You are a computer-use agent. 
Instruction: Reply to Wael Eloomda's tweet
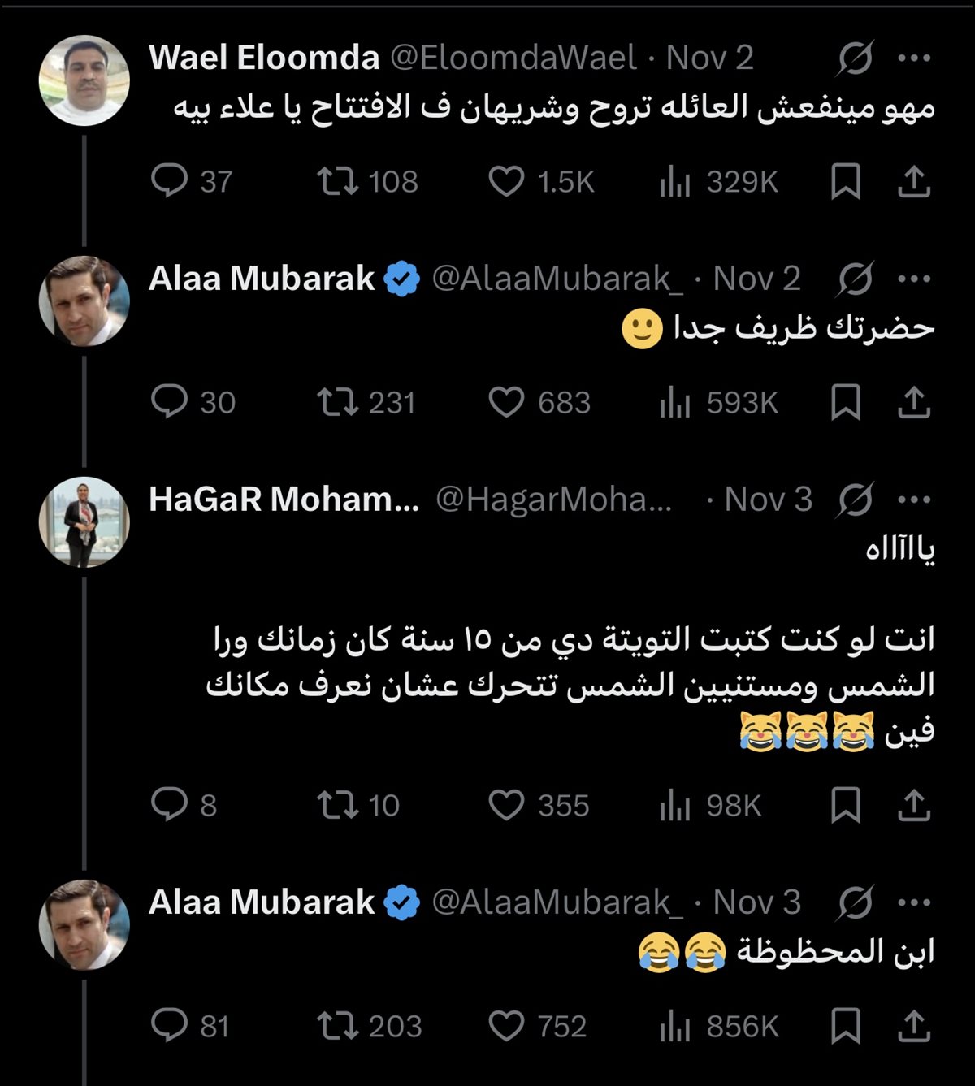pos(169,181)
